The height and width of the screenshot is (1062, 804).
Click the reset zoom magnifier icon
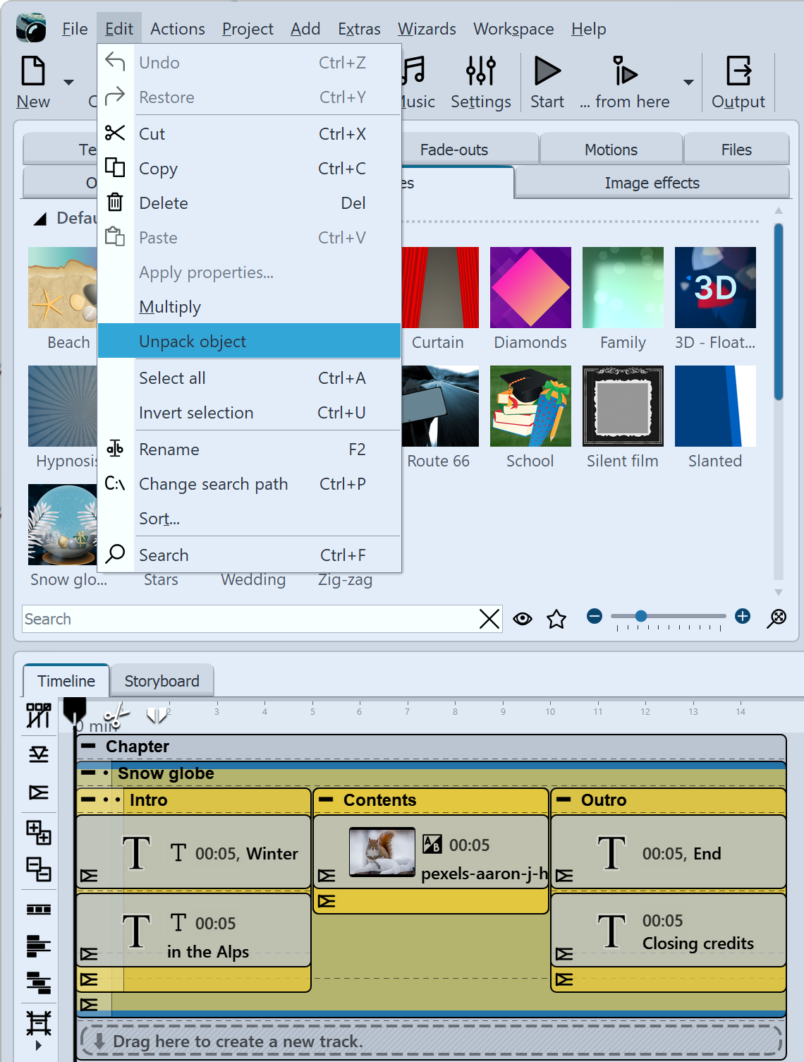click(776, 617)
